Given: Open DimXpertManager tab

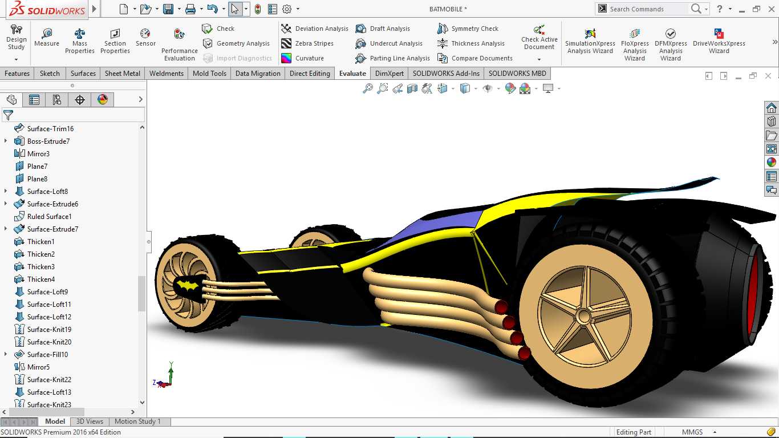Looking at the screenshot, I should coord(80,100).
